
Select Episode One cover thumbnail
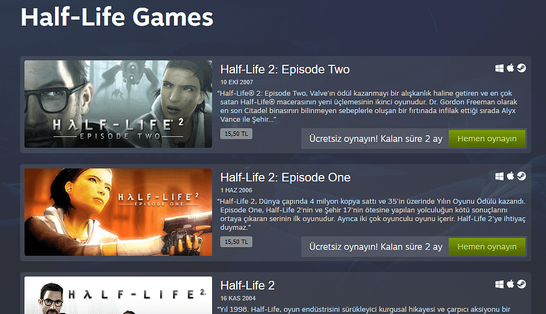coord(118,212)
